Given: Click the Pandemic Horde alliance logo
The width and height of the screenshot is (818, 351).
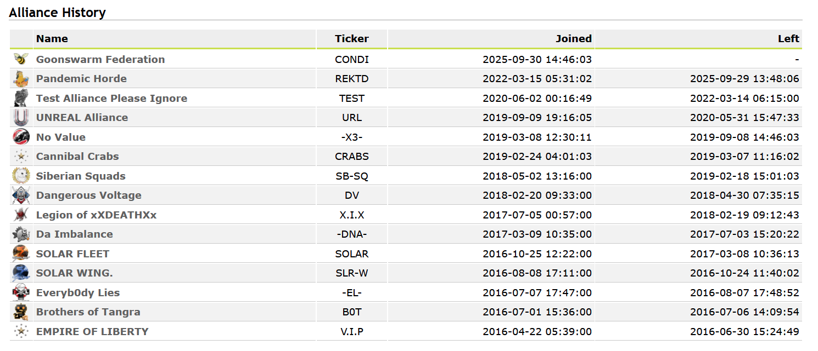Looking at the screenshot, I should pos(21,79).
